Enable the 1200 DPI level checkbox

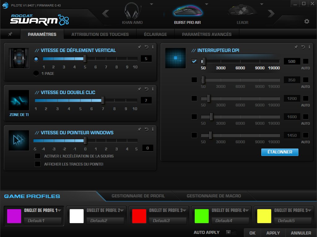194,98
